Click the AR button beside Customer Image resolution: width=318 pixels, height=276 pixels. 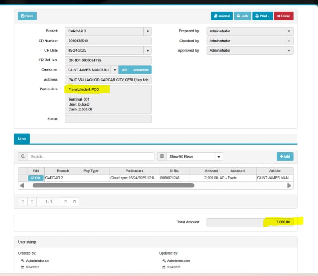pyautogui.click(x=125, y=70)
